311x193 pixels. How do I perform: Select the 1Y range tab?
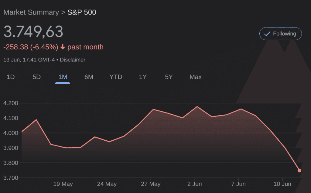[143, 77]
